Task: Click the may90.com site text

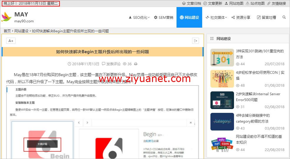Action: click(x=24, y=21)
